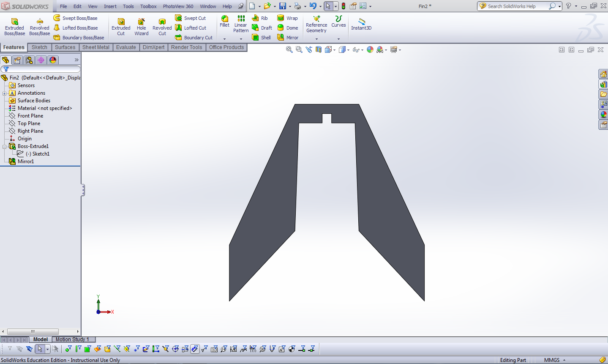608x364 pixels.
Task: Select Front Plane in the feature tree
Action: click(30, 116)
